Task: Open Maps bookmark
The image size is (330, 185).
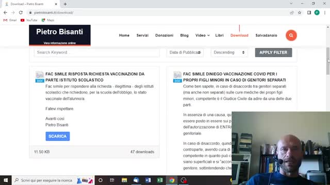Action: click(x=48, y=20)
